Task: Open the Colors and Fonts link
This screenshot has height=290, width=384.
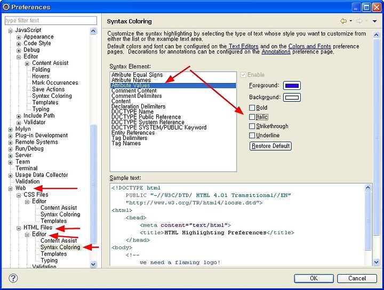Action: coord(309,46)
